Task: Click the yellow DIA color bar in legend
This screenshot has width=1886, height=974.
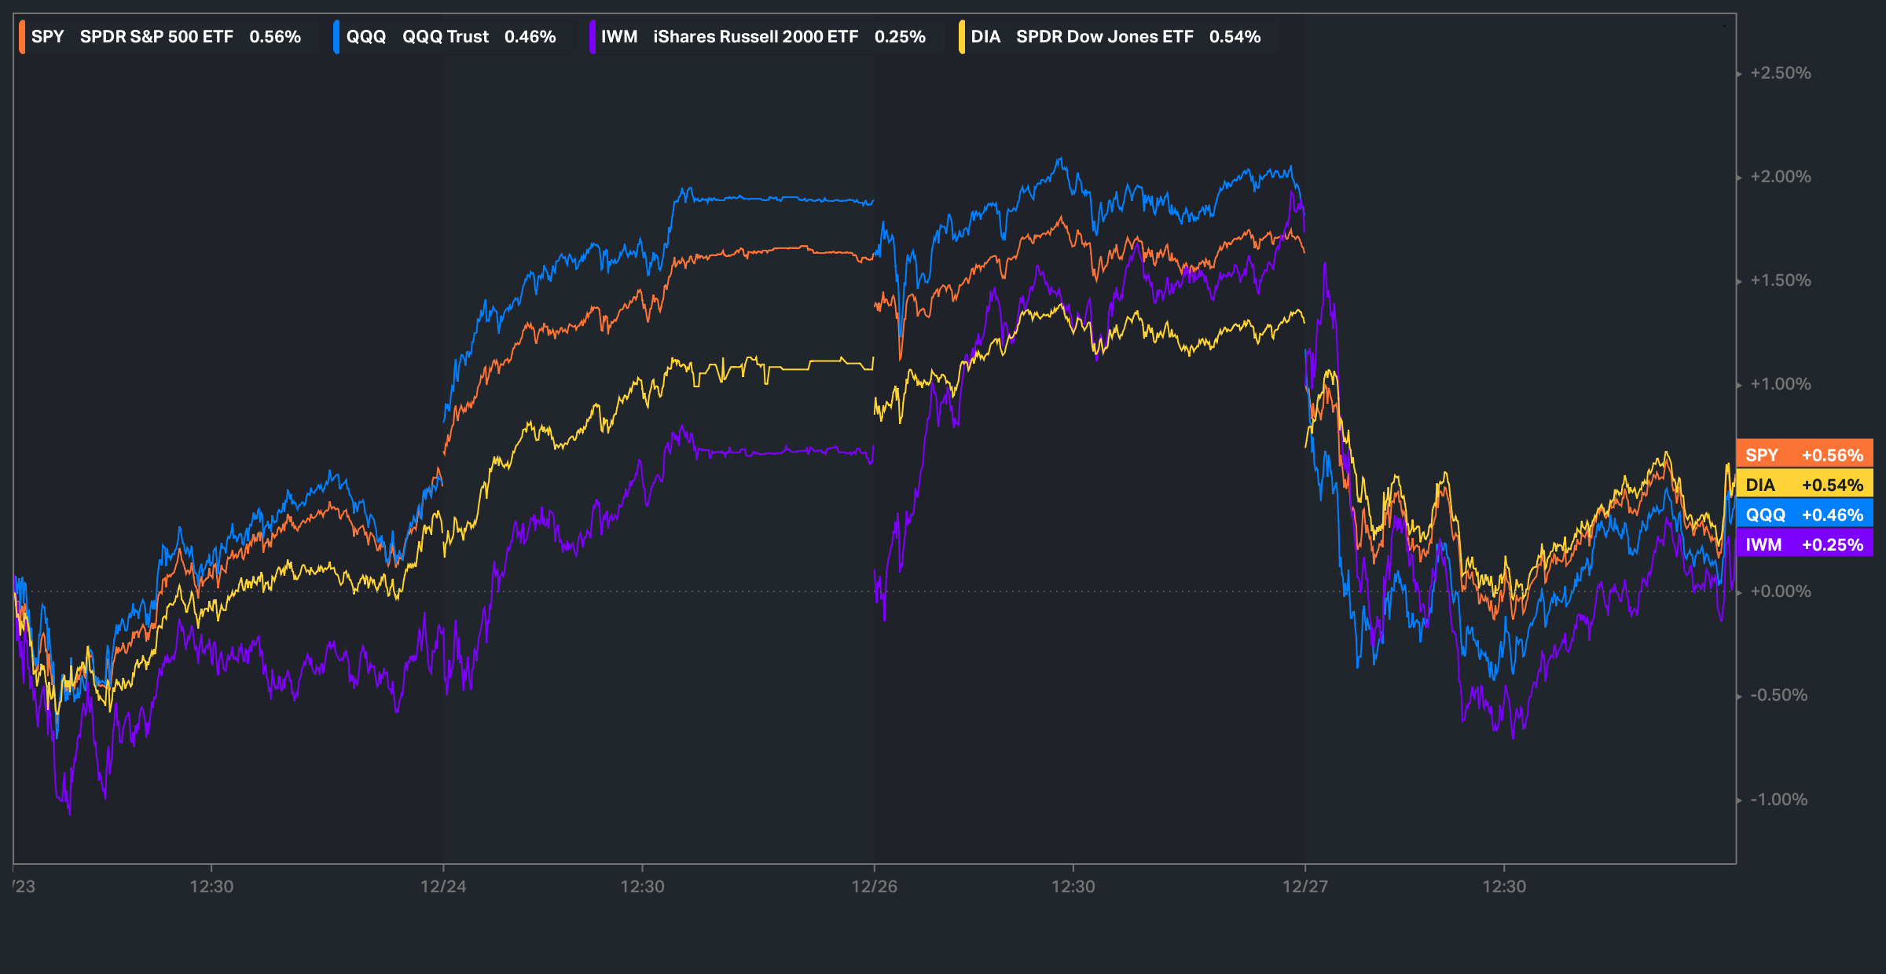Action: (x=962, y=37)
